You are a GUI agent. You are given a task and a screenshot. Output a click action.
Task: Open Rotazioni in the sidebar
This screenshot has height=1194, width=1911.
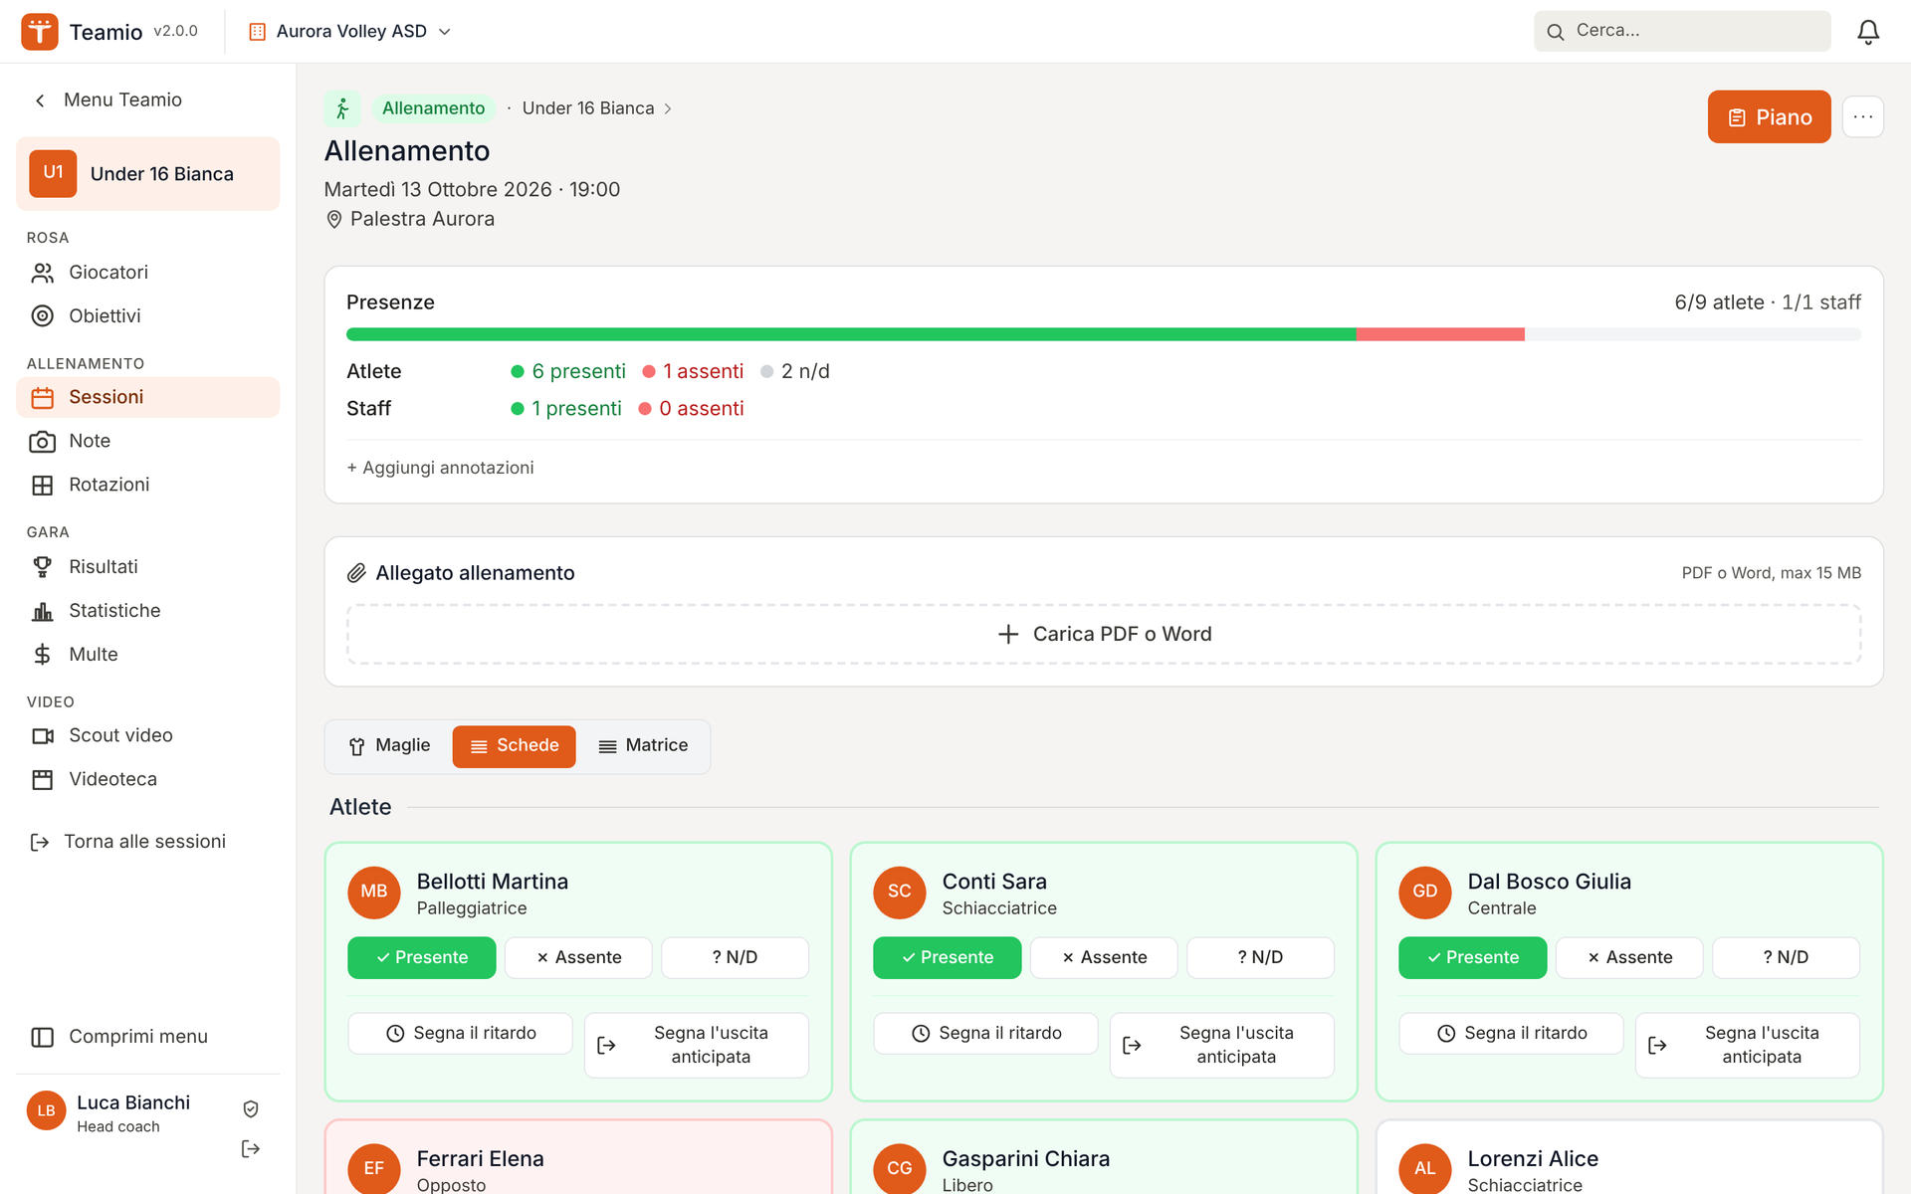point(147,485)
